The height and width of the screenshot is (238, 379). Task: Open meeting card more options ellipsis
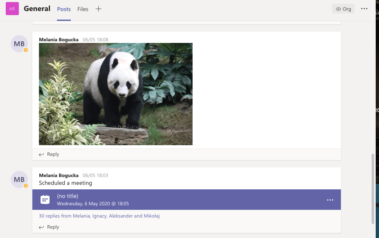coord(330,200)
